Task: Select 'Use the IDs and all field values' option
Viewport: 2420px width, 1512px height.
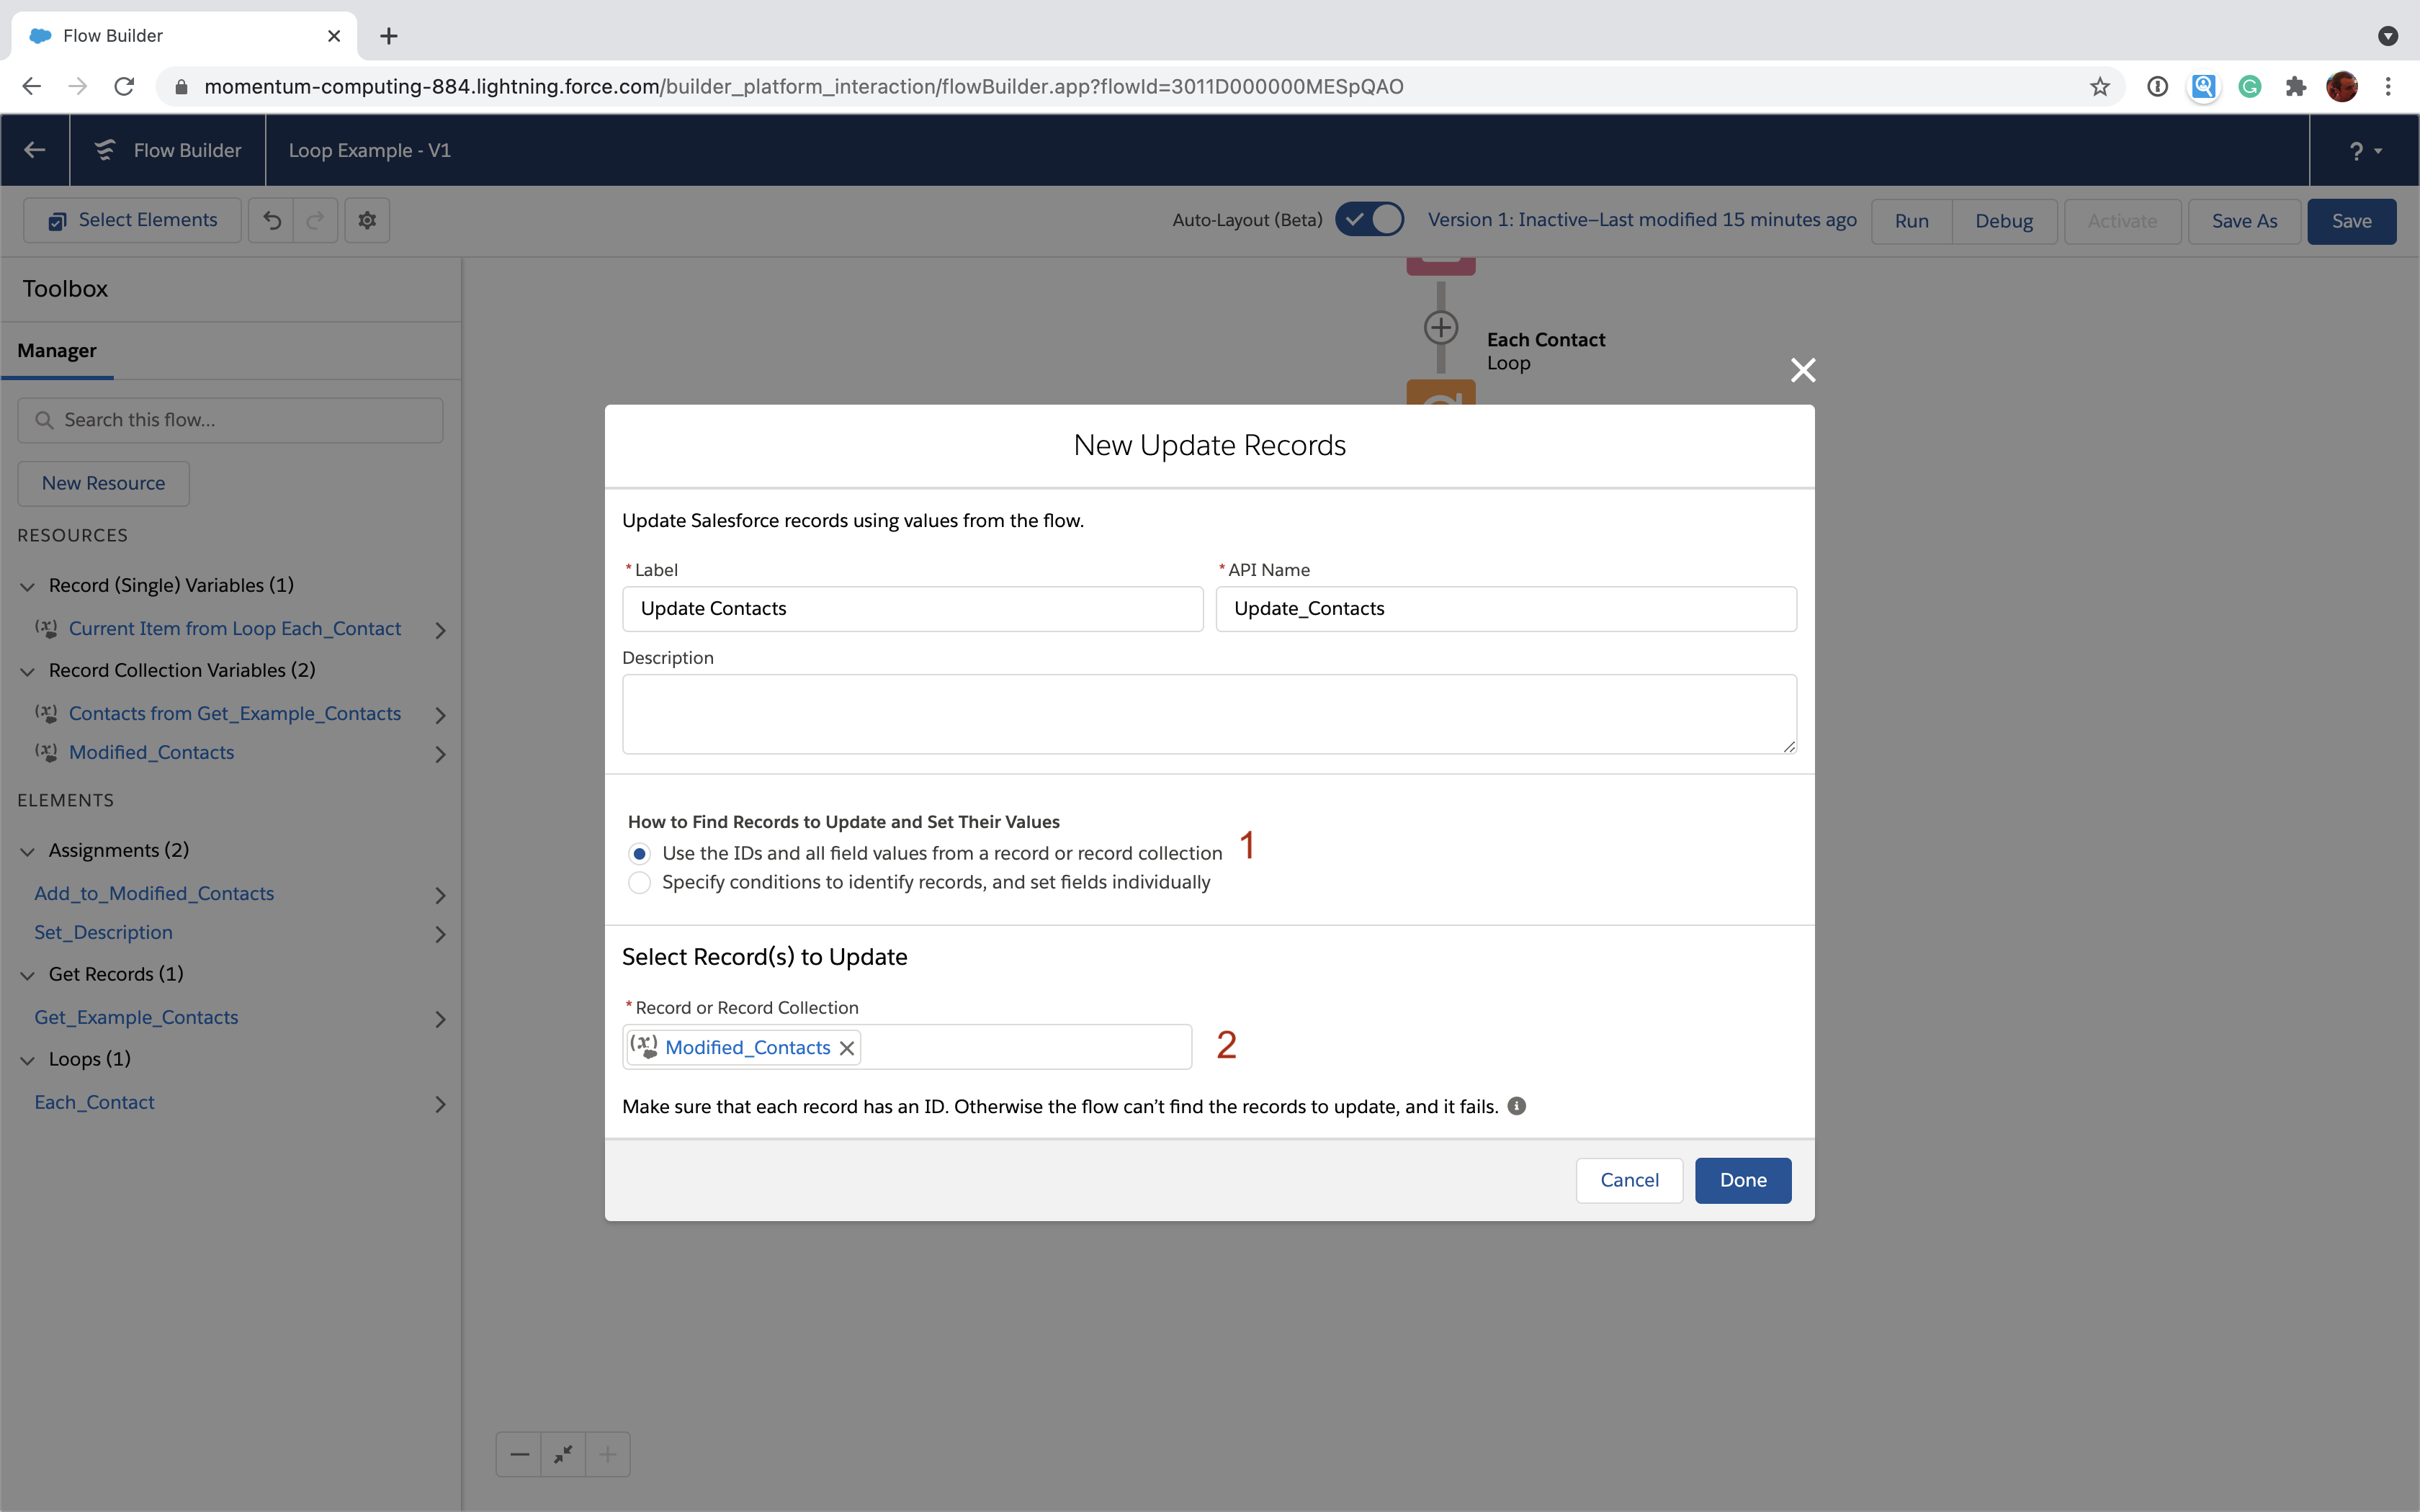Action: (x=640, y=853)
